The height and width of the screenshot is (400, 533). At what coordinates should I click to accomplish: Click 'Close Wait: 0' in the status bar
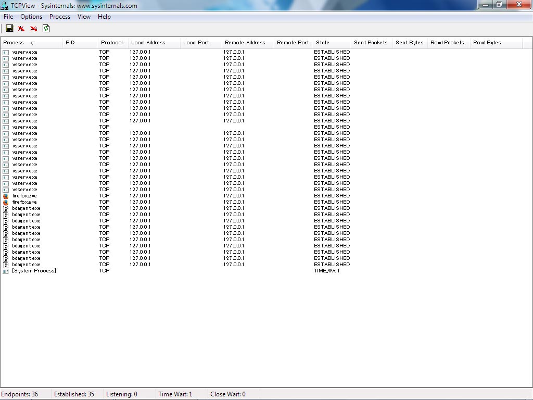228,394
